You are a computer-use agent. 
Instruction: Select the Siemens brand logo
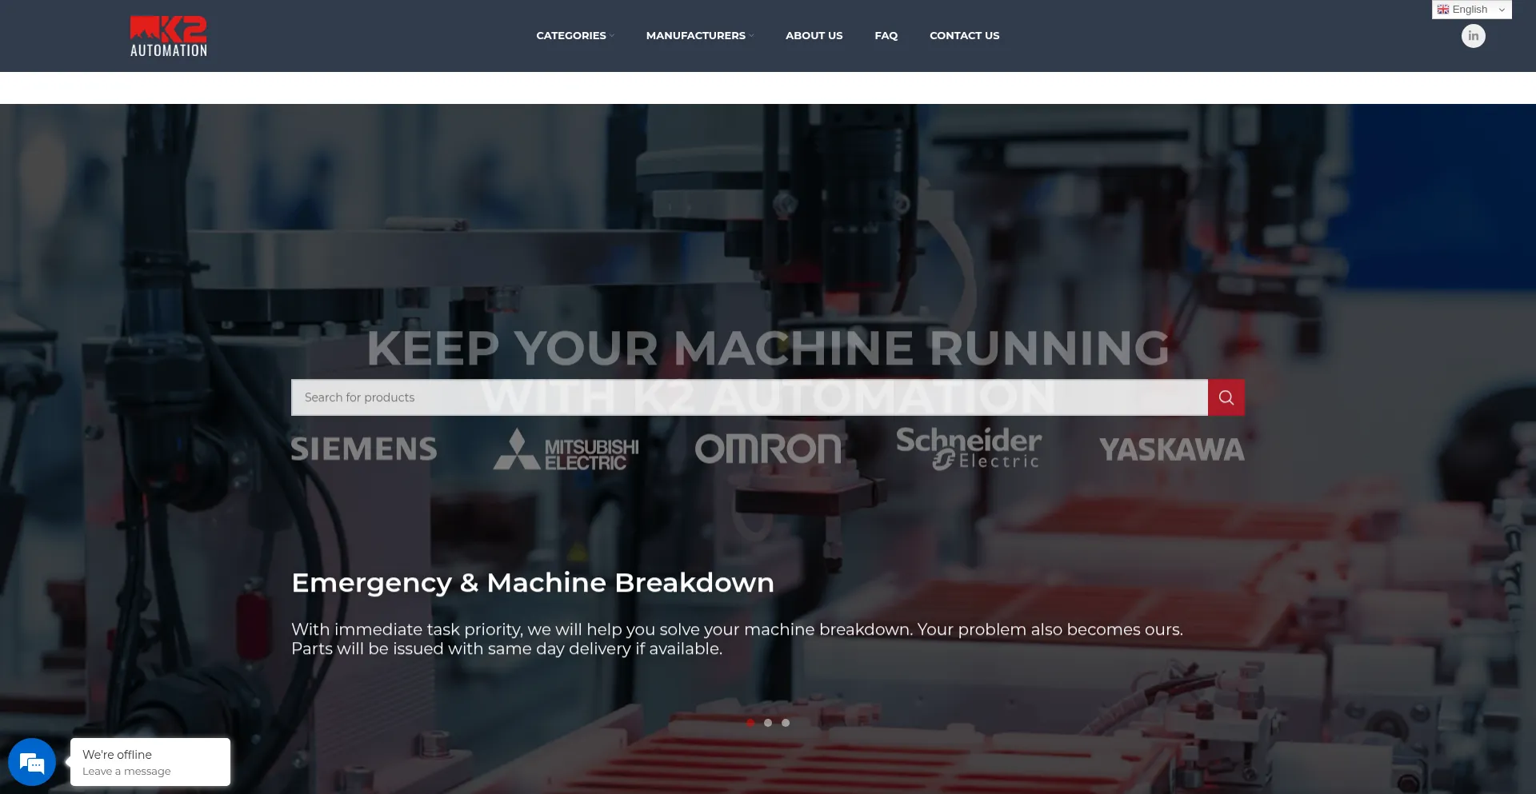[364, 449]
